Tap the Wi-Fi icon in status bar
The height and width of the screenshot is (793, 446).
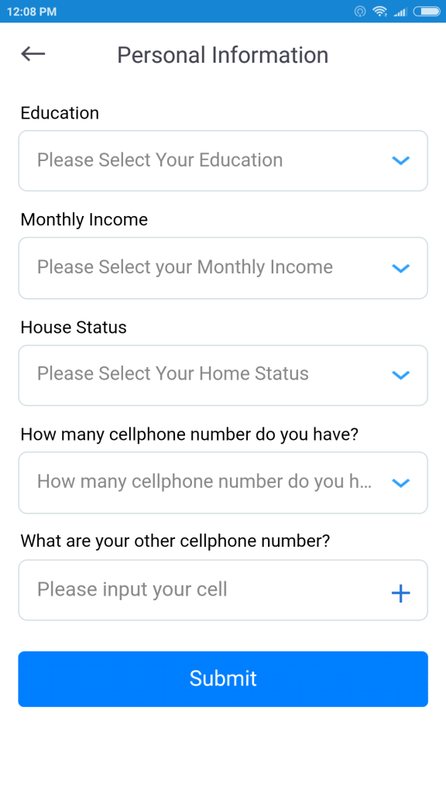379,11
